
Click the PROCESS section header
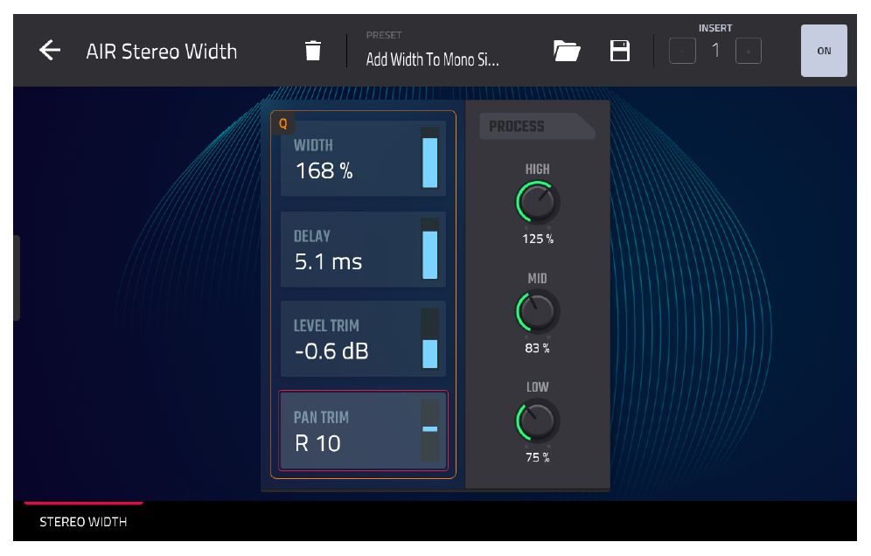[537, 126]
